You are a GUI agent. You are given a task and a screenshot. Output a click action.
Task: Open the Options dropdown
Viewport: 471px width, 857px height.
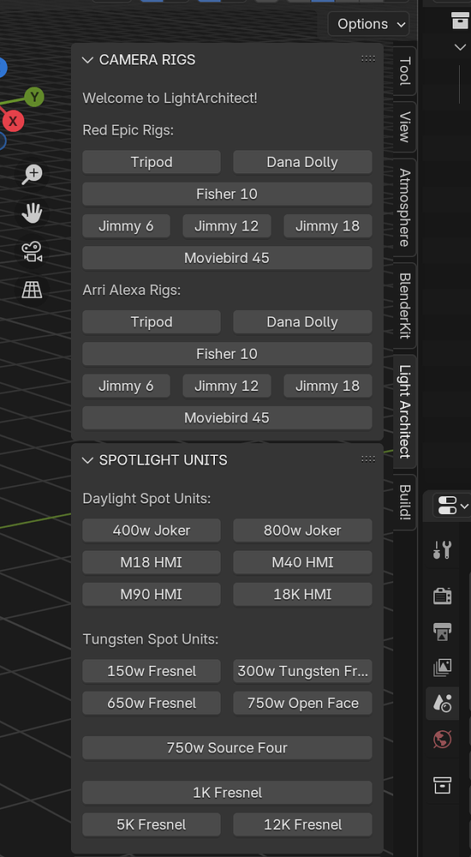pos(368,24)
